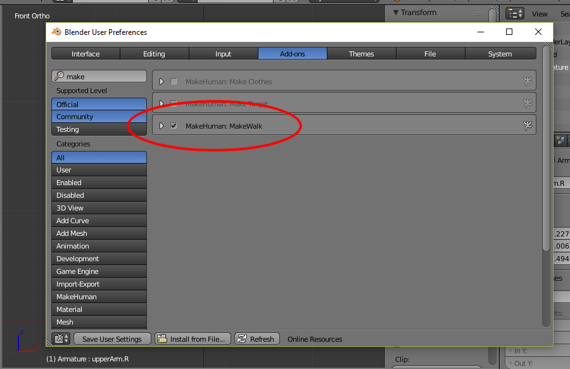
Task: Enable the MakeHuman: Make Clothes add-on
Action: pos(174,82)
